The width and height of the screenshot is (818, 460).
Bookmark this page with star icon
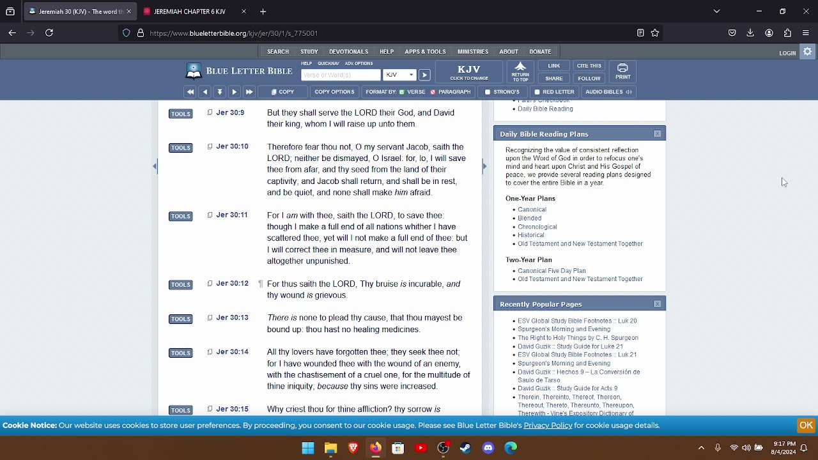pyautogui.click(x=655, y=33)
